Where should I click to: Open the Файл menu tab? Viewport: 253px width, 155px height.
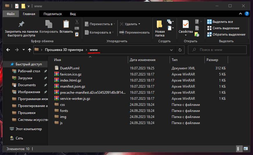pos(11,14)
